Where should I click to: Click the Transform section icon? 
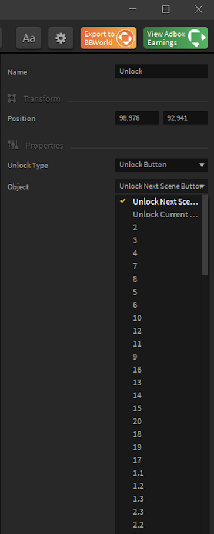(12, 99)
